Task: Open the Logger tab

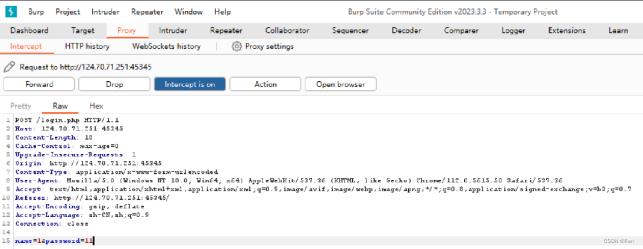Action: tap(514, 31)
